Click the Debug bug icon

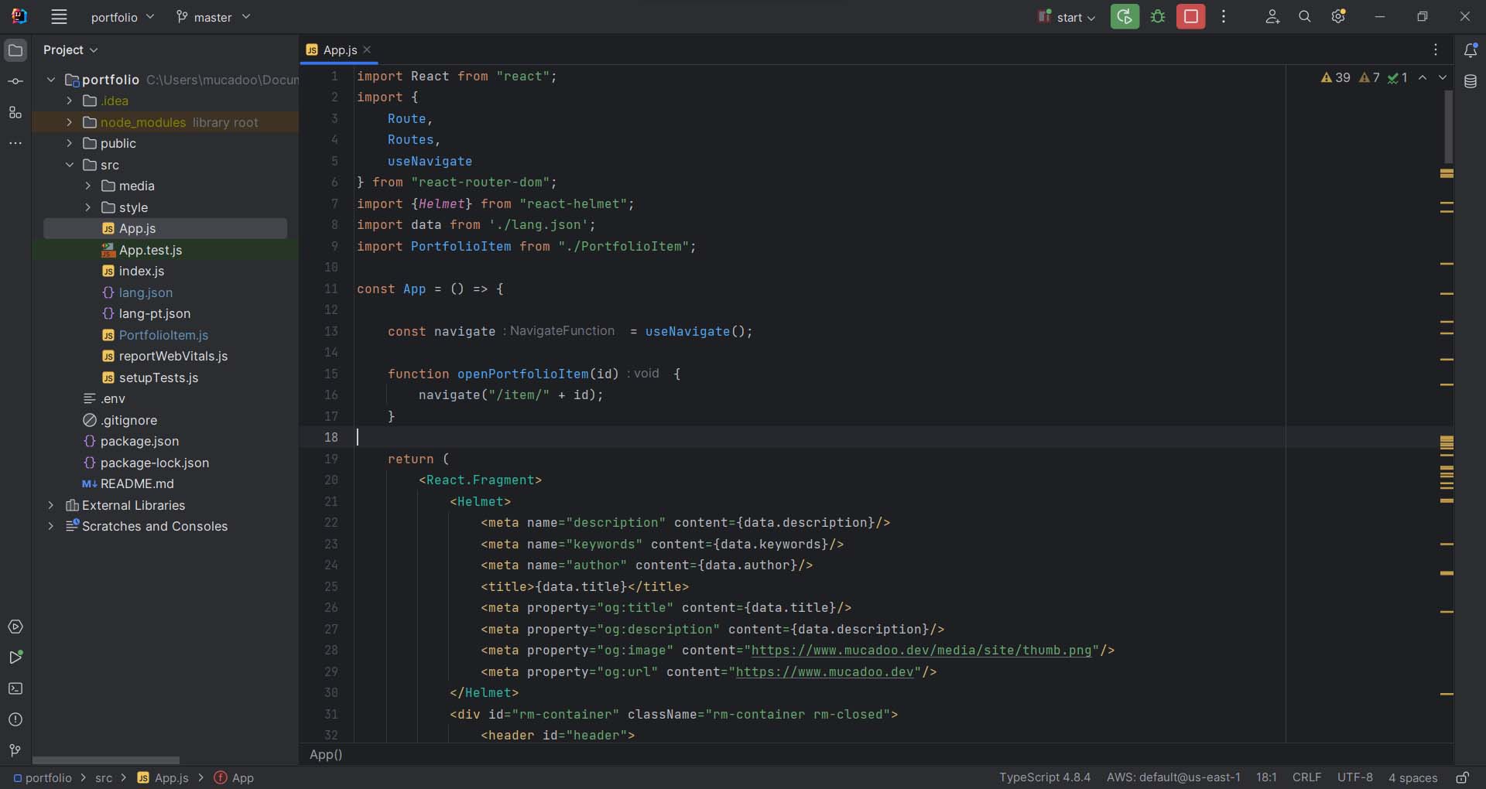click(1158, 16)
